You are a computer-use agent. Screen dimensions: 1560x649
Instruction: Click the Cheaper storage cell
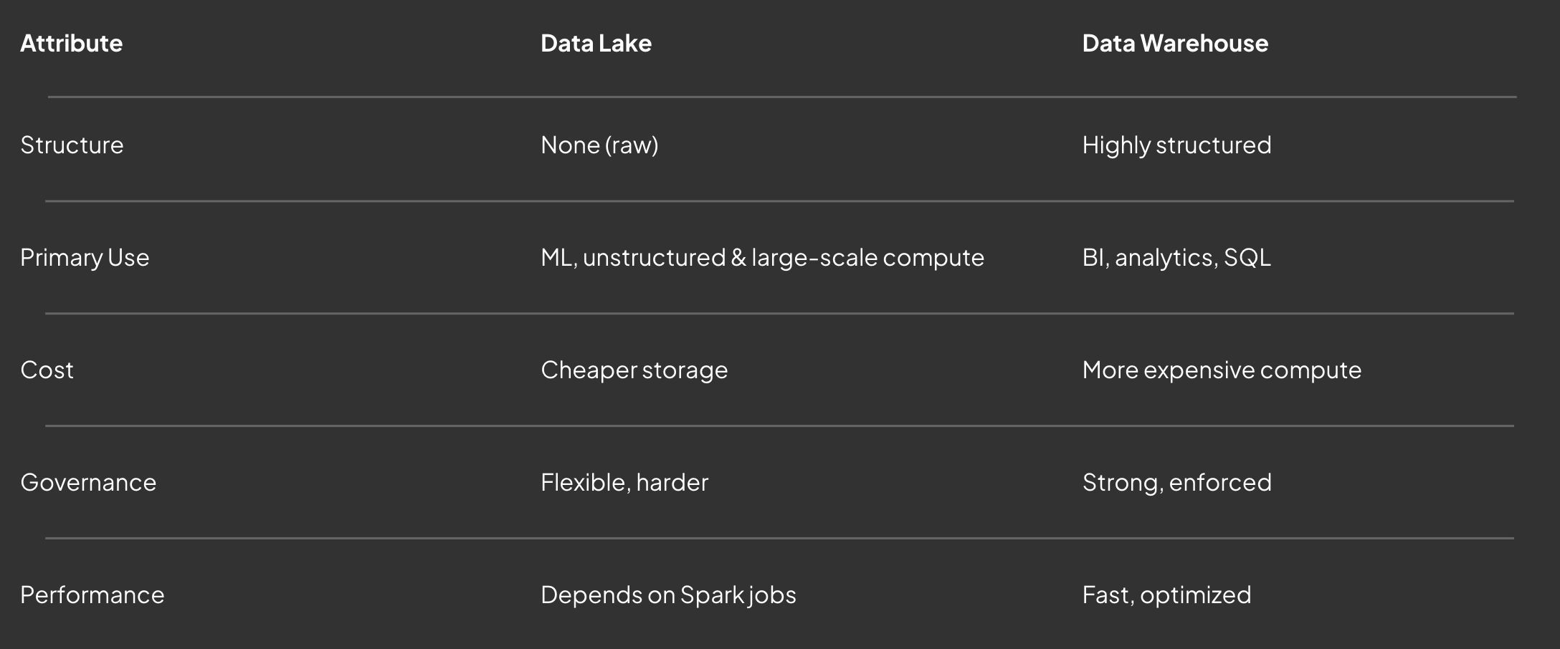point(634,370)
